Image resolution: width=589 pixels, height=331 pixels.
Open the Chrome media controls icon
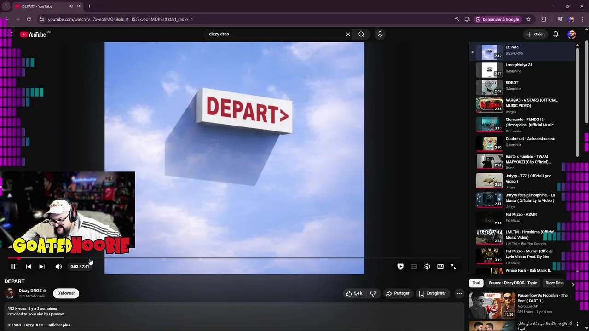coord(560,19)
